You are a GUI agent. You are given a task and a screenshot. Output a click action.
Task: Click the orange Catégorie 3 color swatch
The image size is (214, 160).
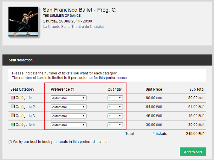[x=13, y=115]
